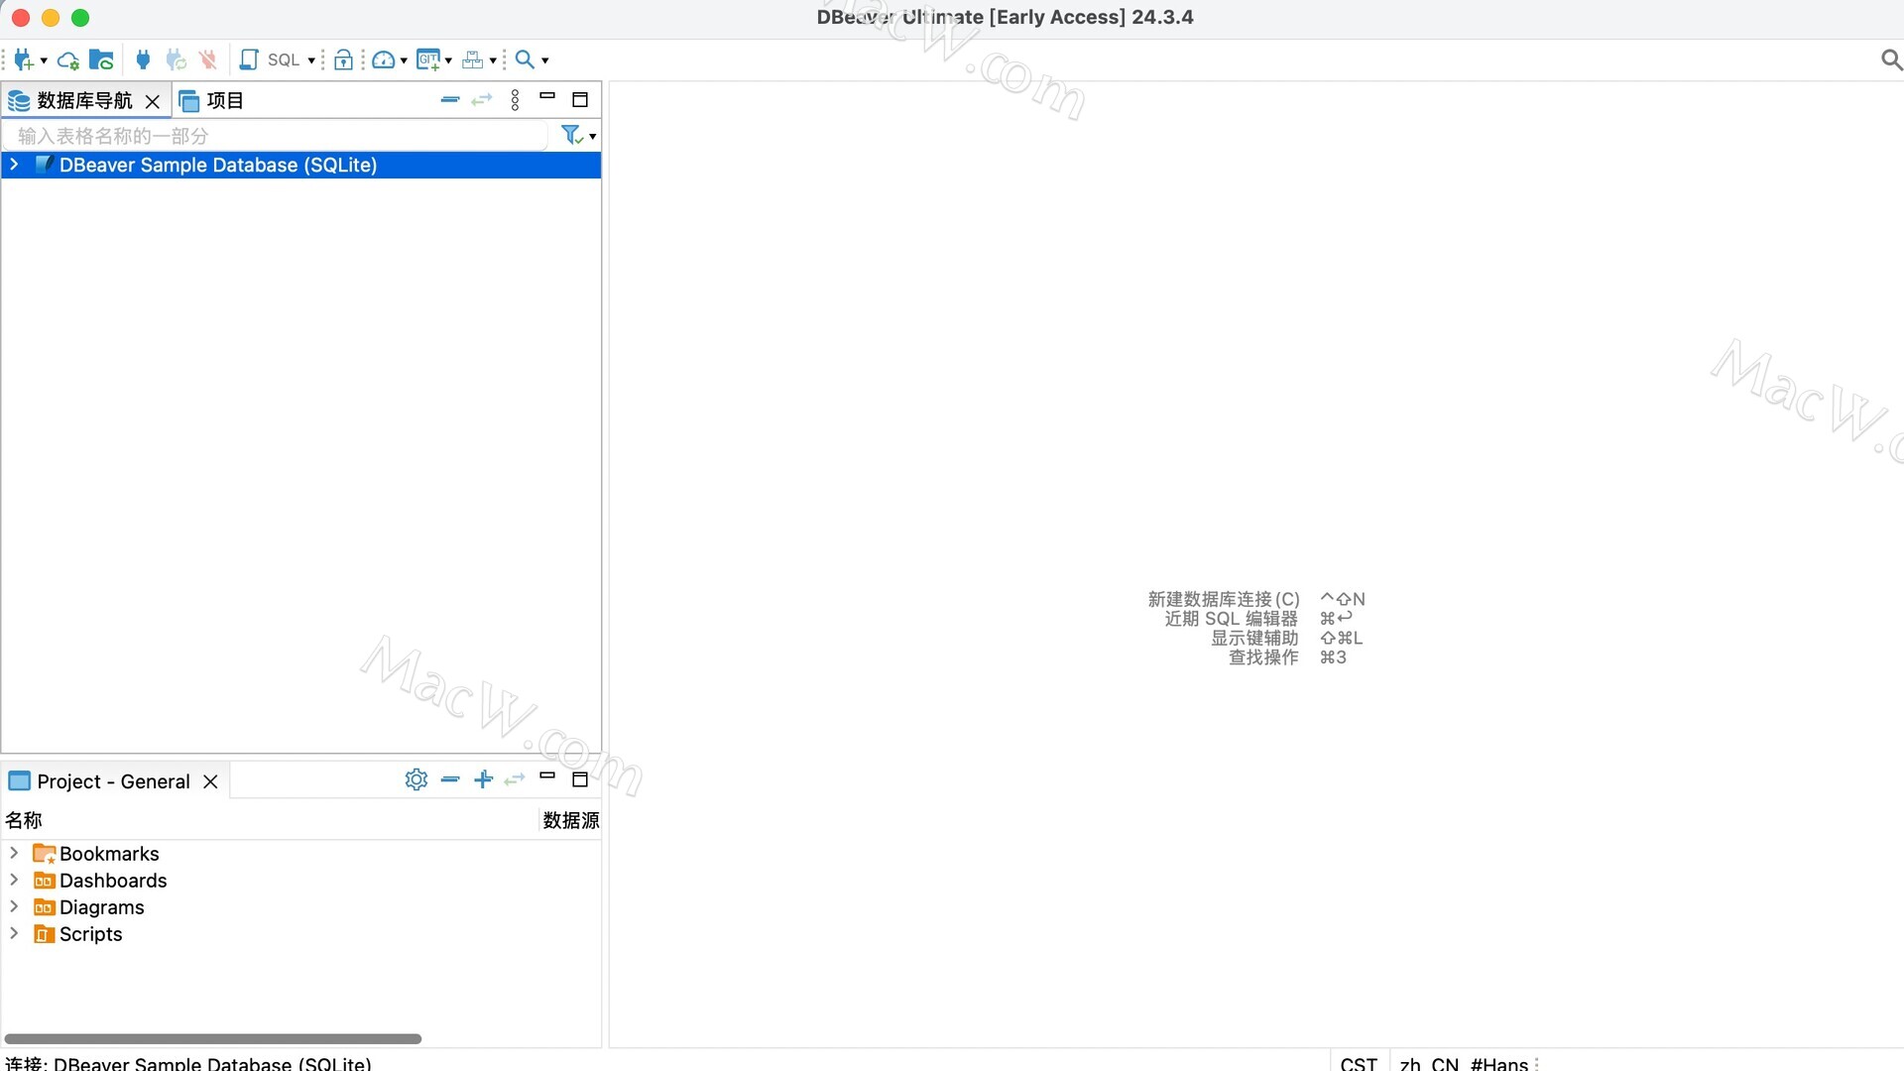Click the zh_CN_#Hans locale status item
The height and width of the screenshot is (1071, 1904).
(1464, 1063)
